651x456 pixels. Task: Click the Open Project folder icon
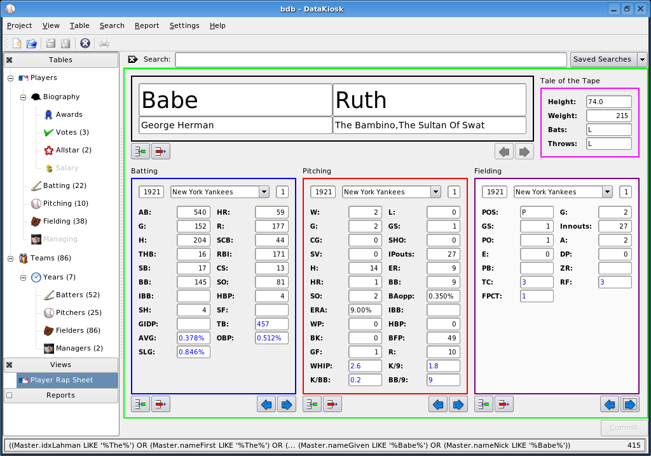pos(32,43)
